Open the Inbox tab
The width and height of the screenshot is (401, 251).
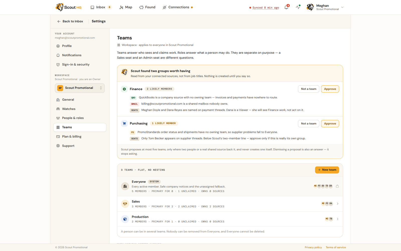click(101, 7)
